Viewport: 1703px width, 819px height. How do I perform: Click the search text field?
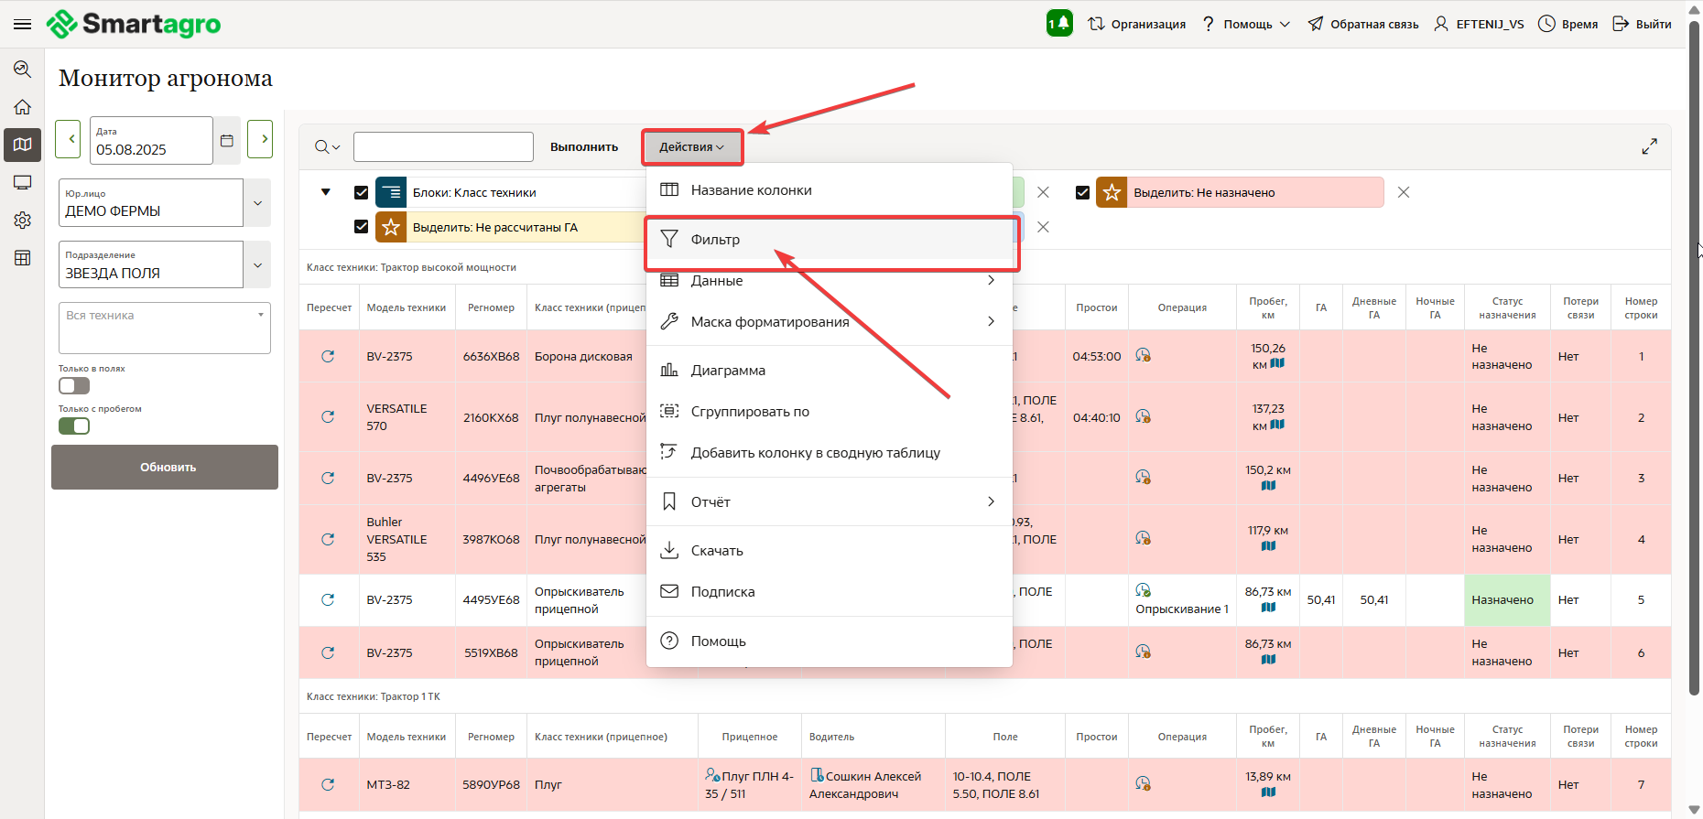pos(443,147)
